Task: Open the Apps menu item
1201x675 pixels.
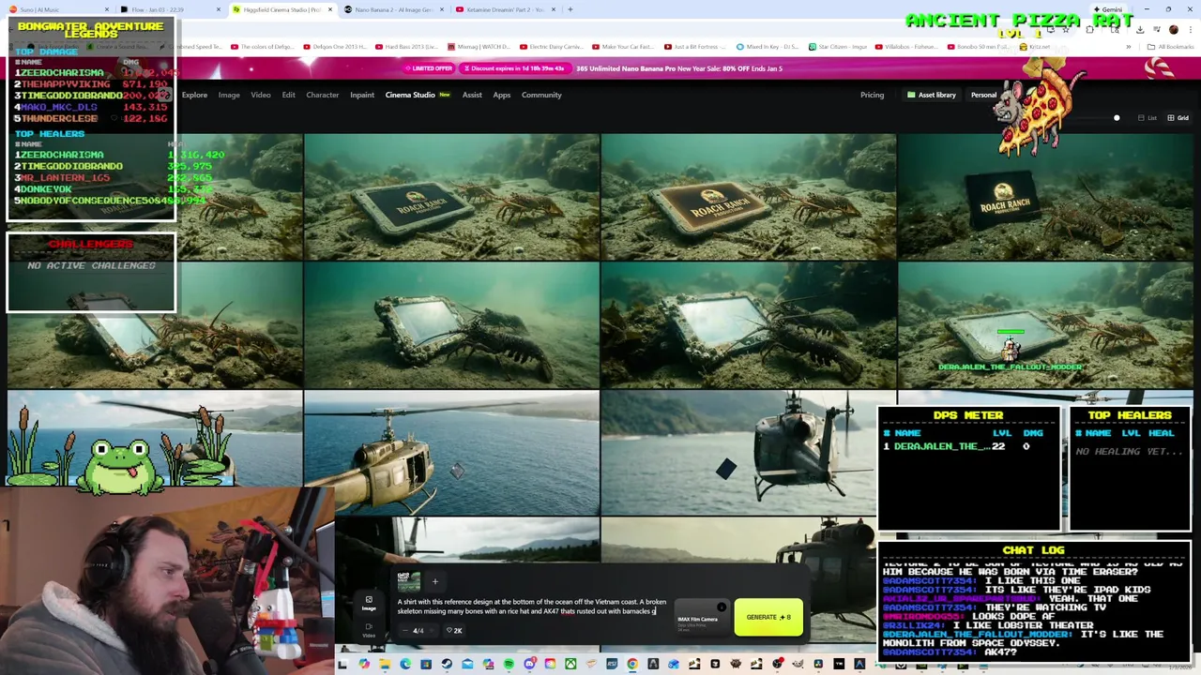Action: point(502,95)
